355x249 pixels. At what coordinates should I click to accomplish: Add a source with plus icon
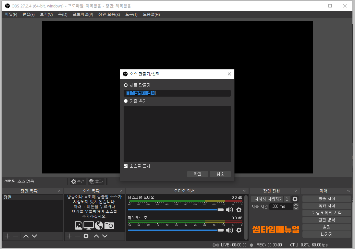point(69,236)
